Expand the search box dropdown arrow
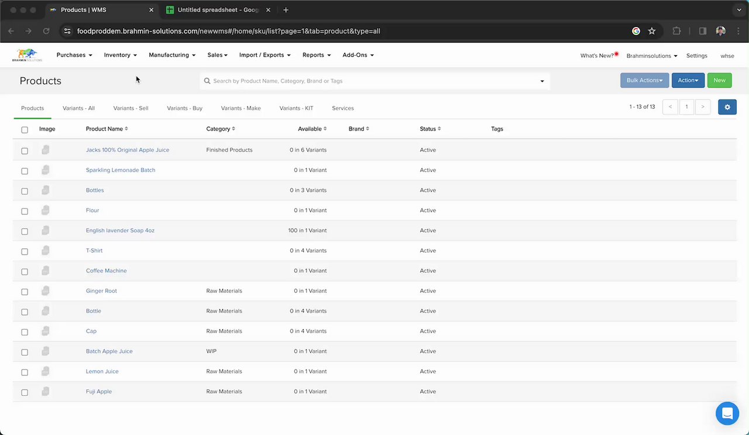This screenshot has height=435, width=749. 542,81
